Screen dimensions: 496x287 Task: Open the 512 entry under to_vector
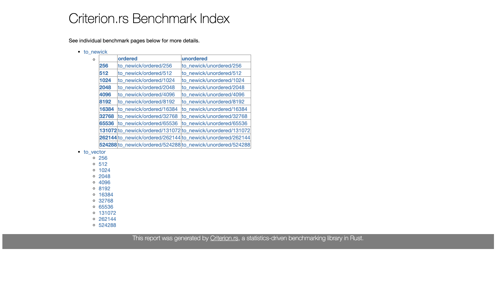pyautogui.click(x=103, y=164)
